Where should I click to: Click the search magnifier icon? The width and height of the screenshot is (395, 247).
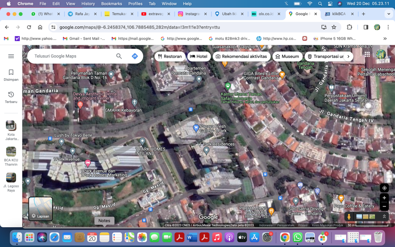point(119,56)
